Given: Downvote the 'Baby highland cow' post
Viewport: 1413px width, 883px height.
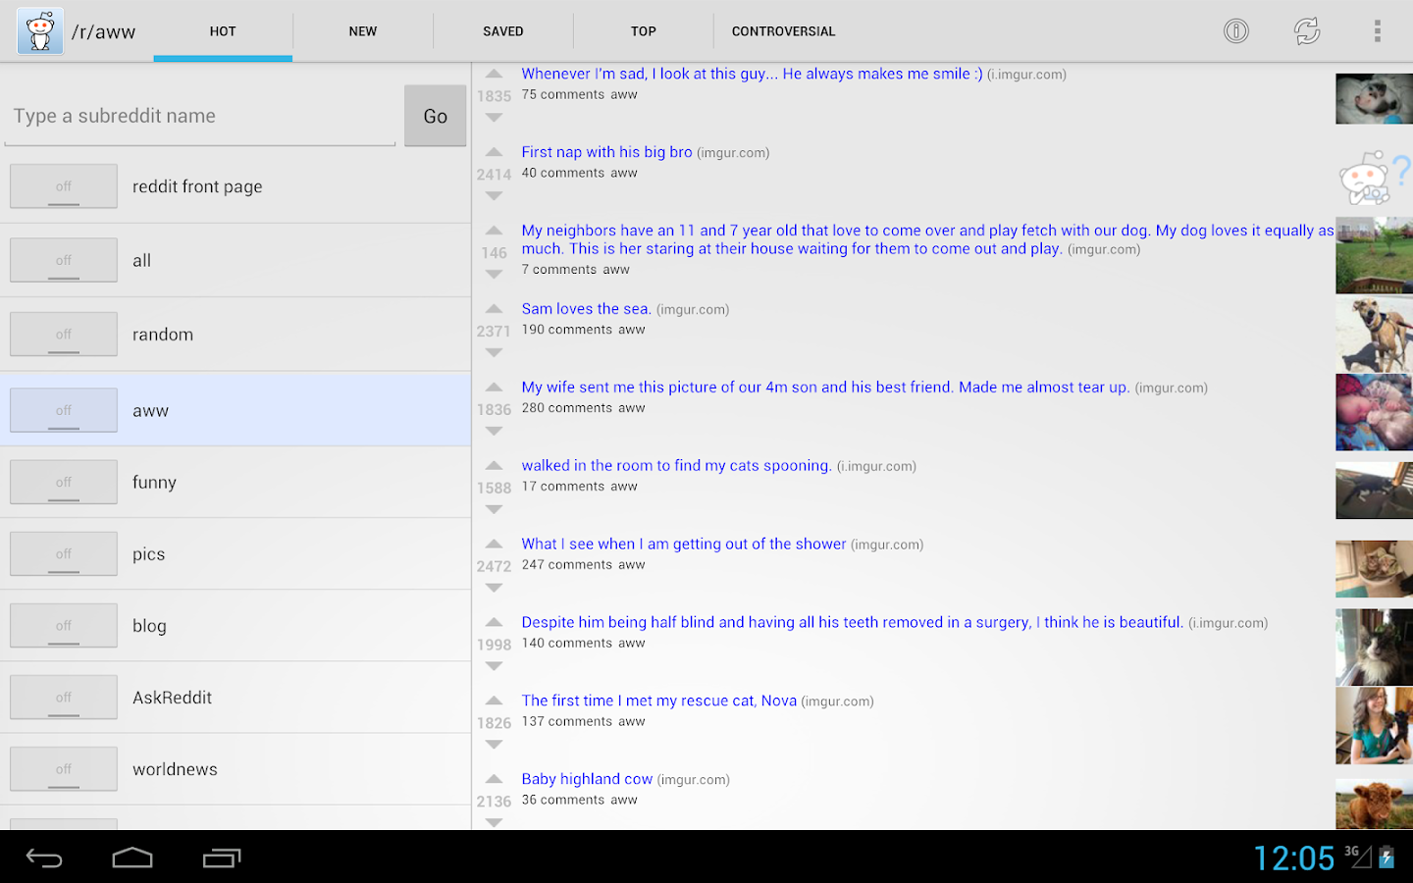Looking at the screenshot, I should coord(493,822).
